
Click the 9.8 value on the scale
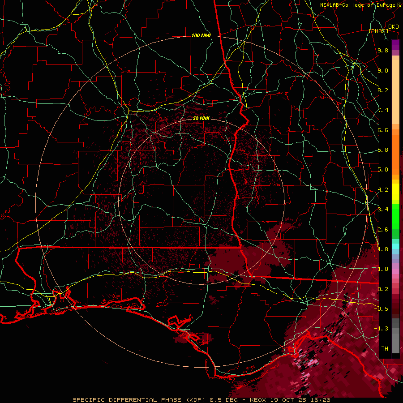tap(383, 51)
